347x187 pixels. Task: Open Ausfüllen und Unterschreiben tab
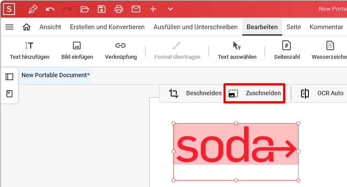196,27
